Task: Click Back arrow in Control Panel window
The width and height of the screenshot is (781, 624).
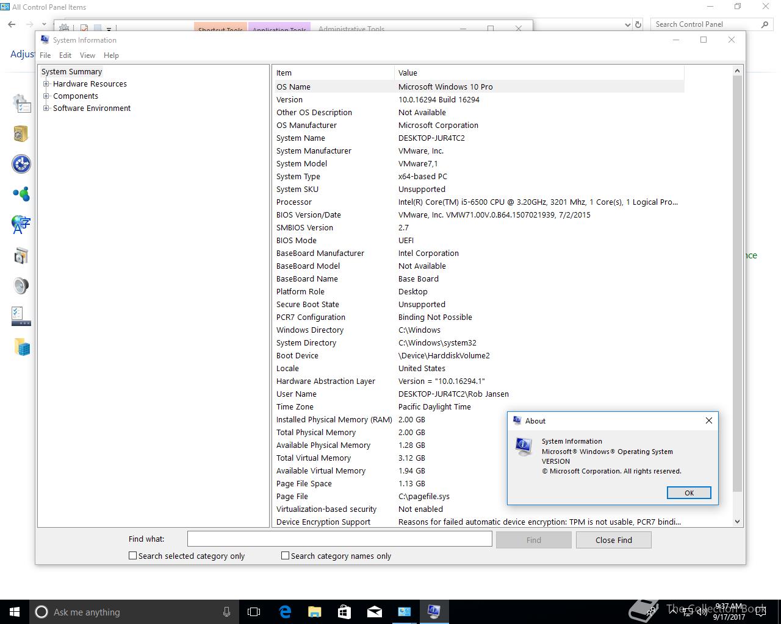Action: (x=12, y=24)
